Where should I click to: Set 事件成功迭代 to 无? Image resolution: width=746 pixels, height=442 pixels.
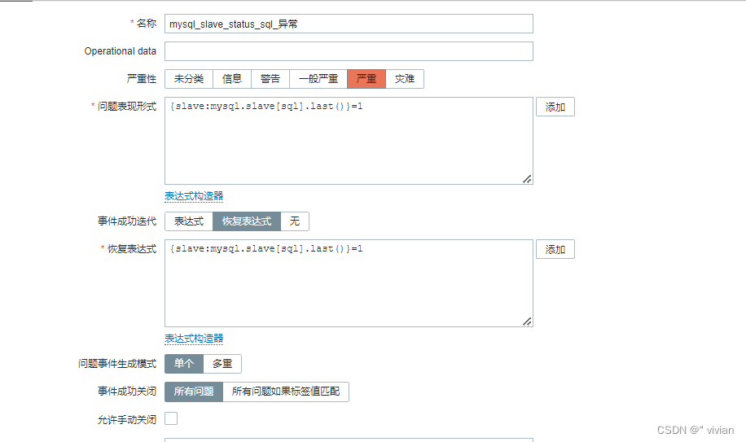coord(295,221)
